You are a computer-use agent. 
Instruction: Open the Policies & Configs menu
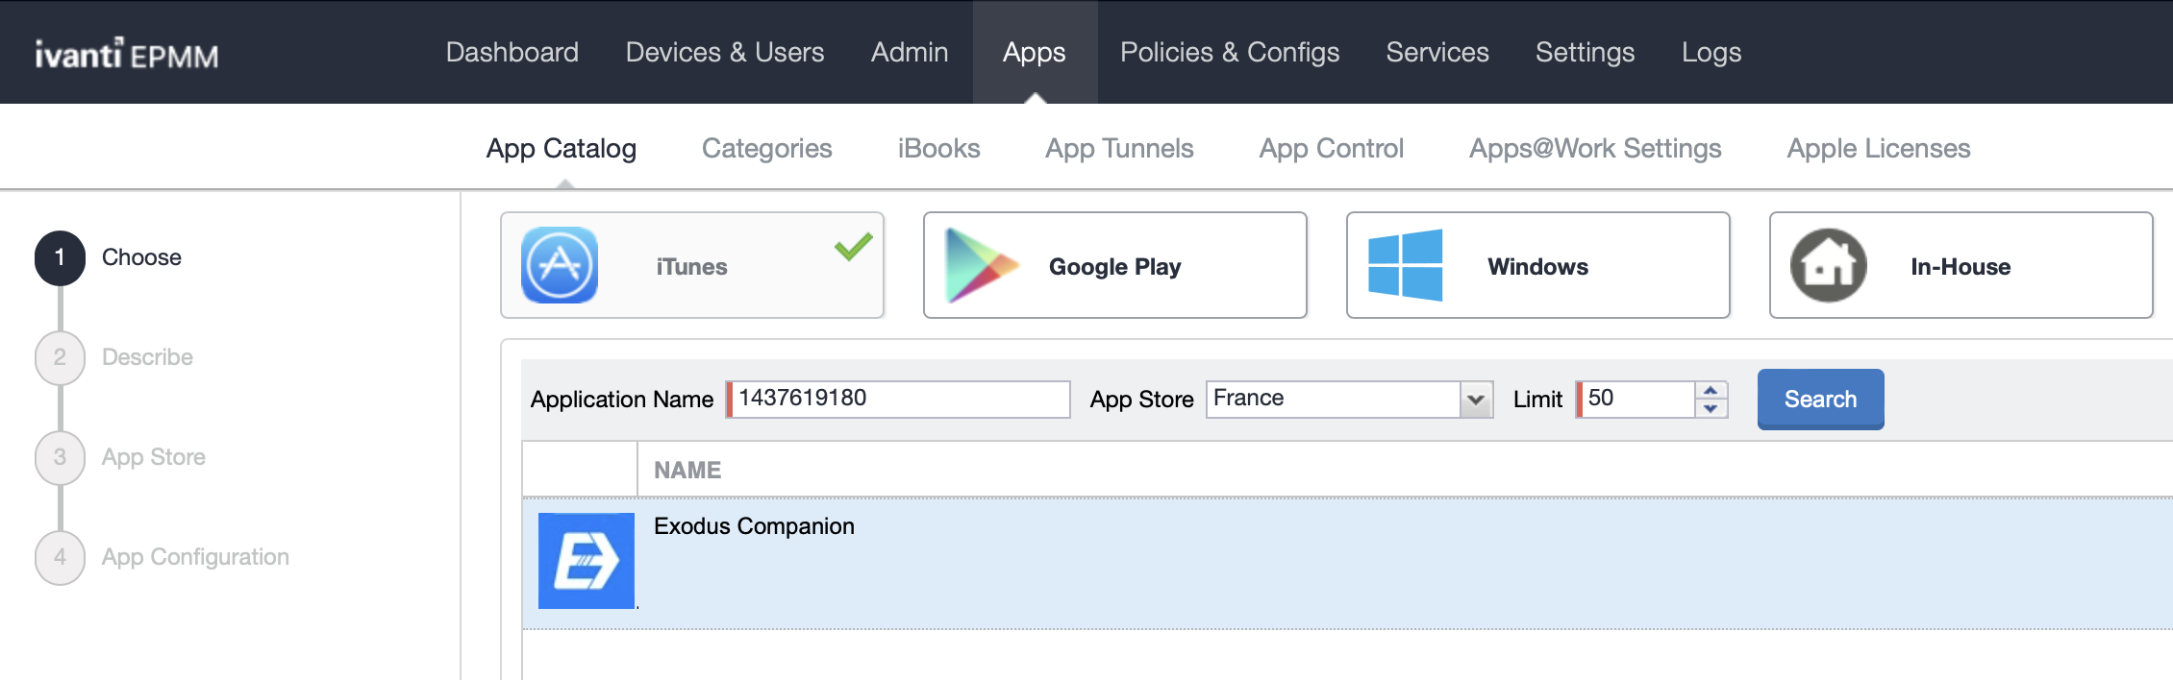(x=1230, y=52)
